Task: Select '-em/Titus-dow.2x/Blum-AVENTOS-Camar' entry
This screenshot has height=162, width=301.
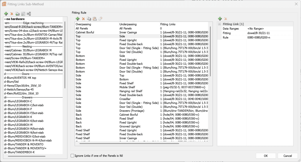Action: (33, 35)
